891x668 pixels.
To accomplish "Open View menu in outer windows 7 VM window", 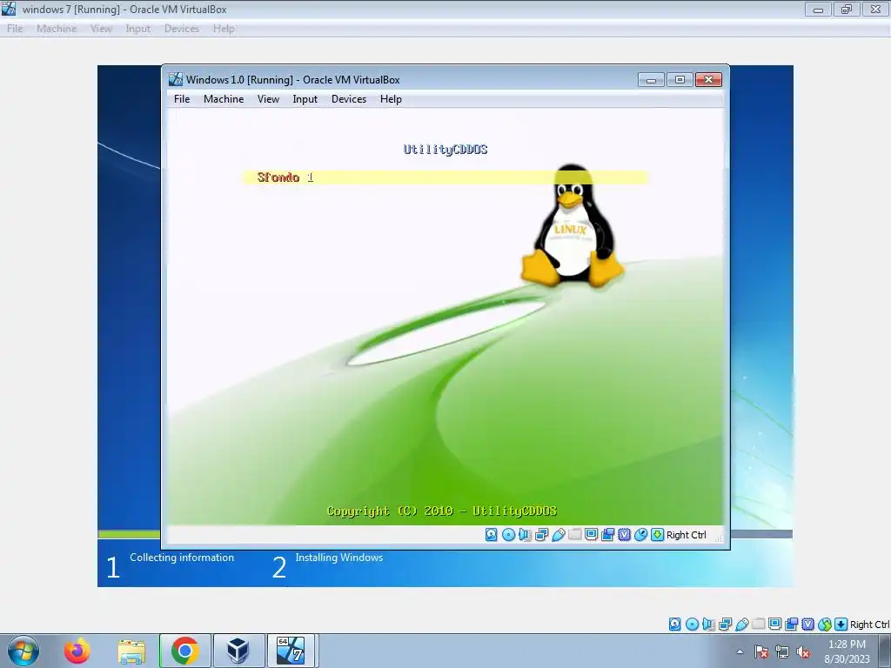I will point(101,29).
